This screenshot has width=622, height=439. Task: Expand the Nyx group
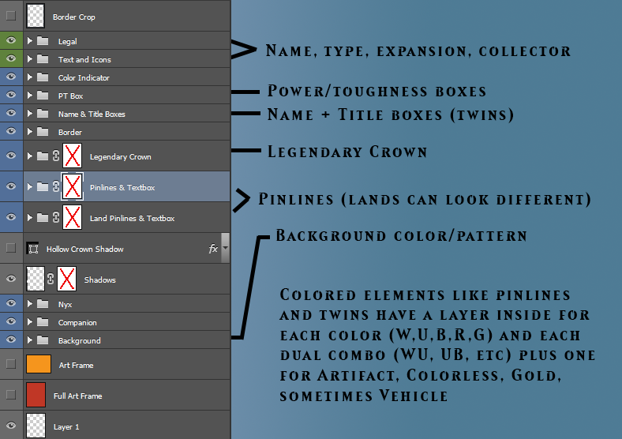click(x=30, y=304)
